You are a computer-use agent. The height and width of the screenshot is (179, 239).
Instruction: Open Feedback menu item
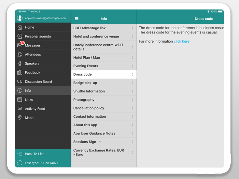click(43, 72)
